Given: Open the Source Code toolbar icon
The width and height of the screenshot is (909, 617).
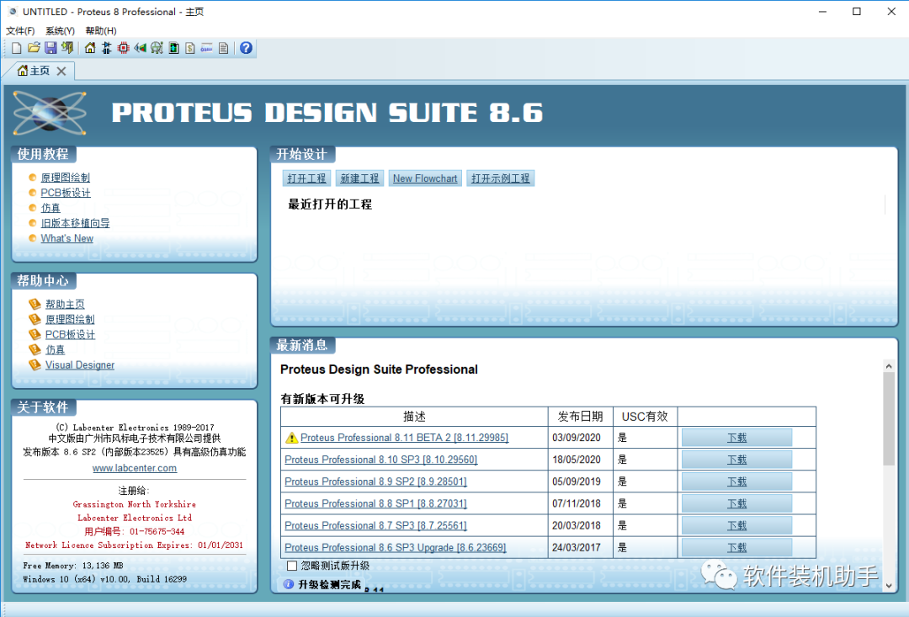Looking at the screenshot, I should pos(207,48).
